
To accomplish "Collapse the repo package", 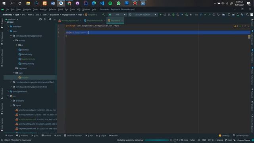I will (14, 73).
